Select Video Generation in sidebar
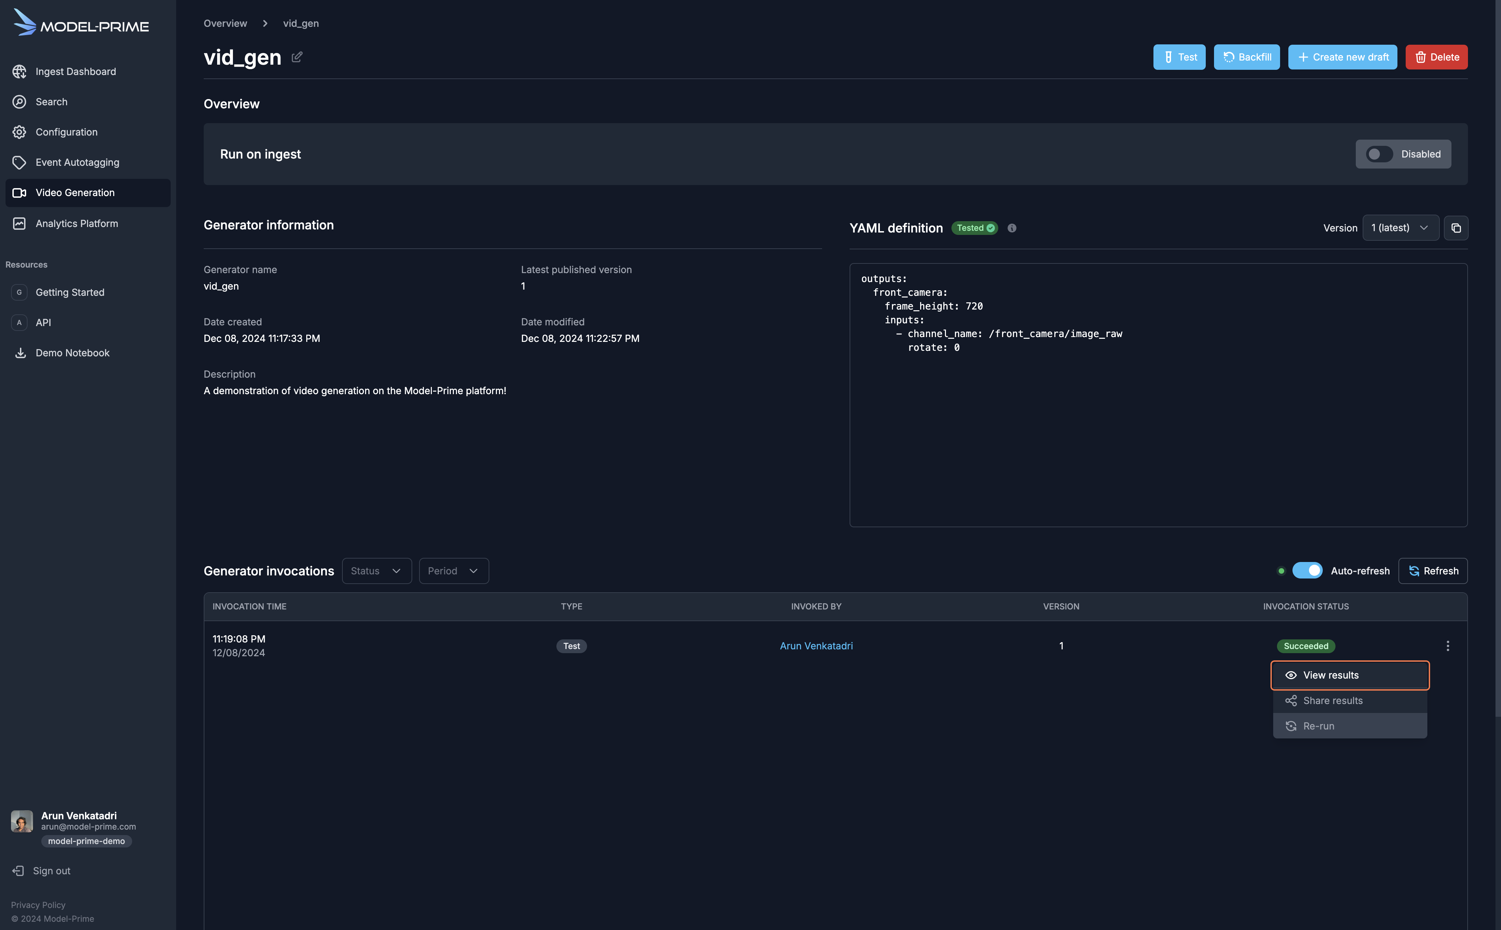The width and height of the screenshot is (1501, 930). (87, 193)
